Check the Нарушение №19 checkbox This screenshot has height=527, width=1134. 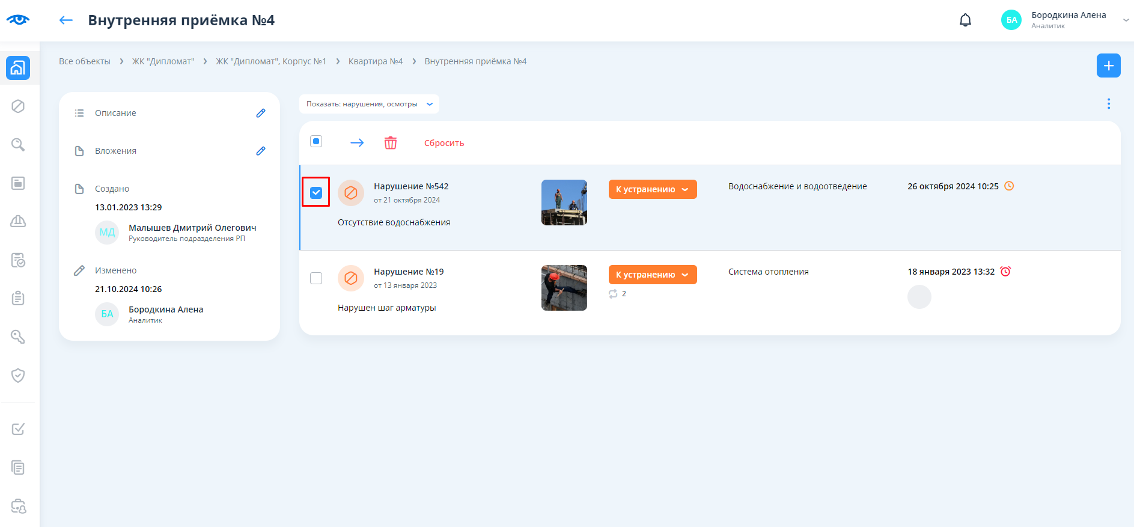[x=316, y=278]
